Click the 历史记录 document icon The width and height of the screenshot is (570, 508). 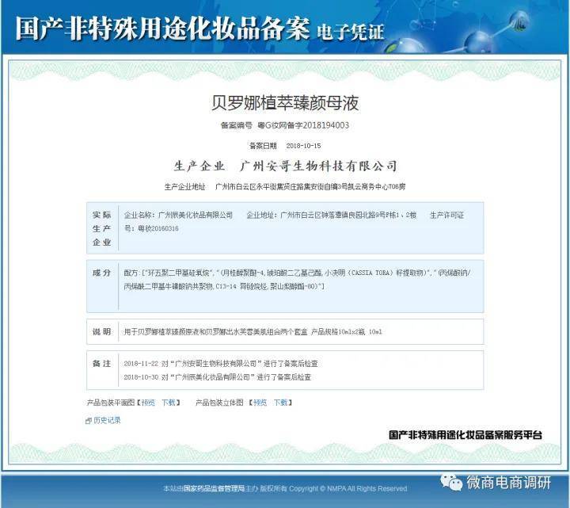click(89, 421)
